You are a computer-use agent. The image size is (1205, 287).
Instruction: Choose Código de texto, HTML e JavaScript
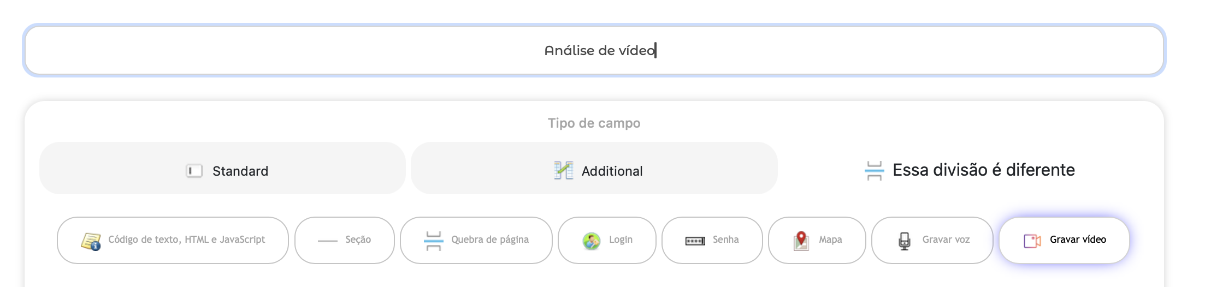(173, 240)
